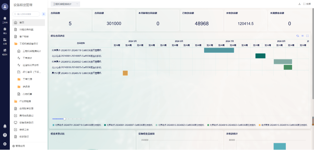
Task: Click the download icon at top right
Action: click(x=299, y=4)
